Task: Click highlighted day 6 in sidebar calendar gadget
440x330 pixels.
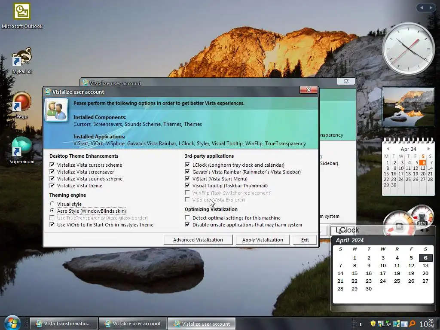Action: 423,162
